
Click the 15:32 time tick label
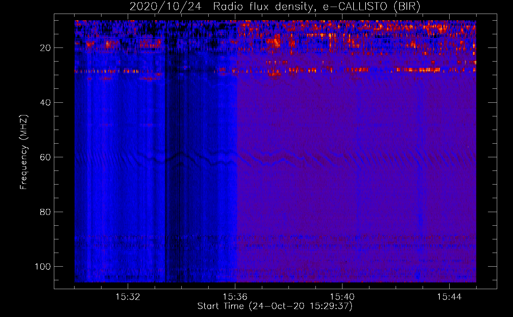click(128, 297)
